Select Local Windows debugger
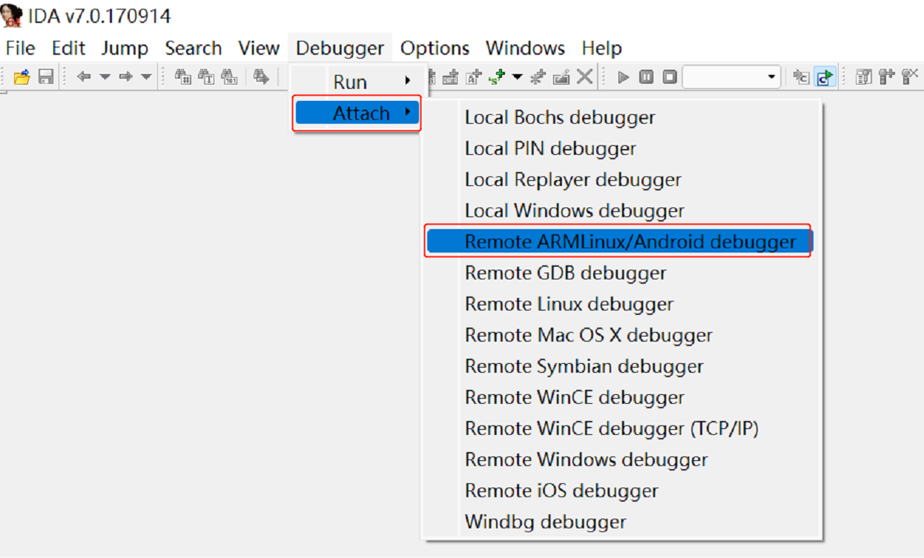This screenshot has width=924, height=558. pos(621,210)
